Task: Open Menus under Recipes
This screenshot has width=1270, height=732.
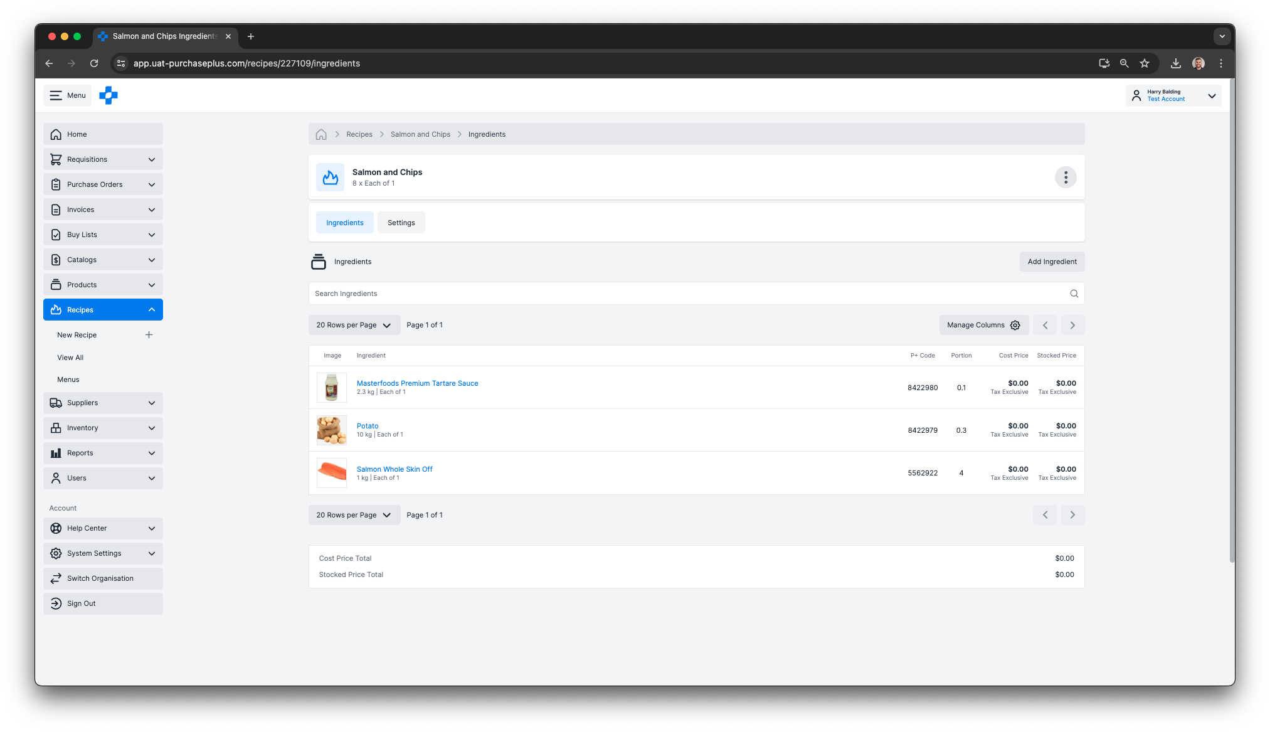Action: pyautogui.click(x=68, y=379)
